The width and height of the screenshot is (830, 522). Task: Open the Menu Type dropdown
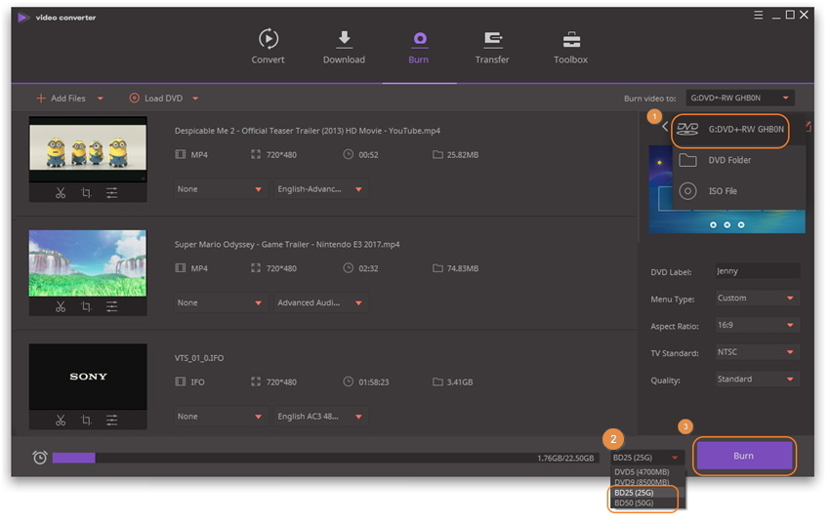[758, 299]
